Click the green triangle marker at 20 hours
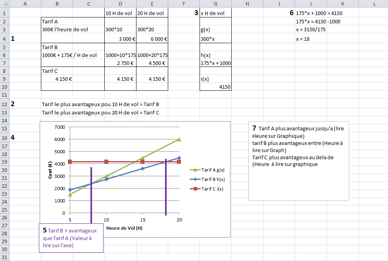Viewport: 388px width, 261px height. coord(179,139)
